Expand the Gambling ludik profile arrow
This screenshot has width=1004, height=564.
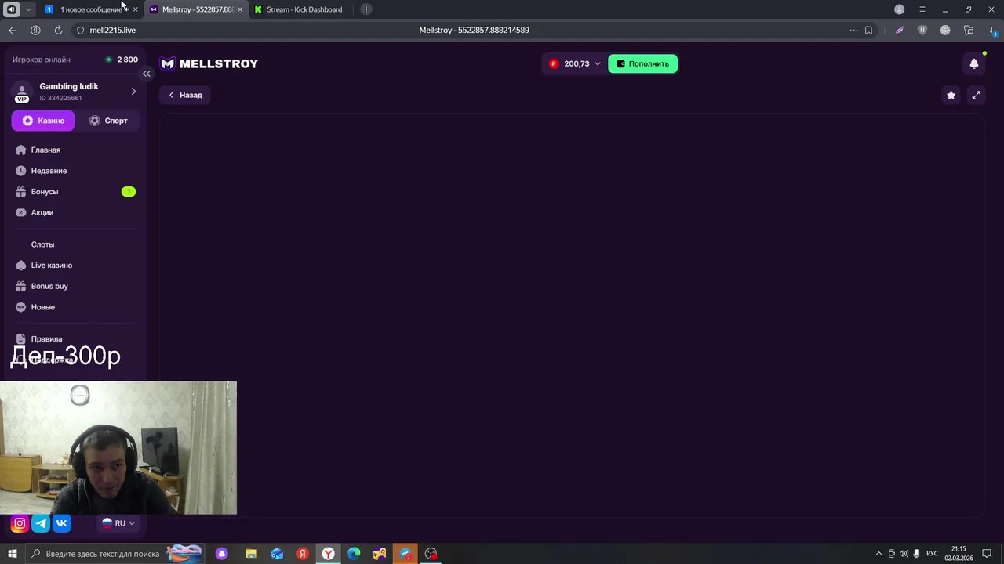pyautogui.click(x=133, y=92)
